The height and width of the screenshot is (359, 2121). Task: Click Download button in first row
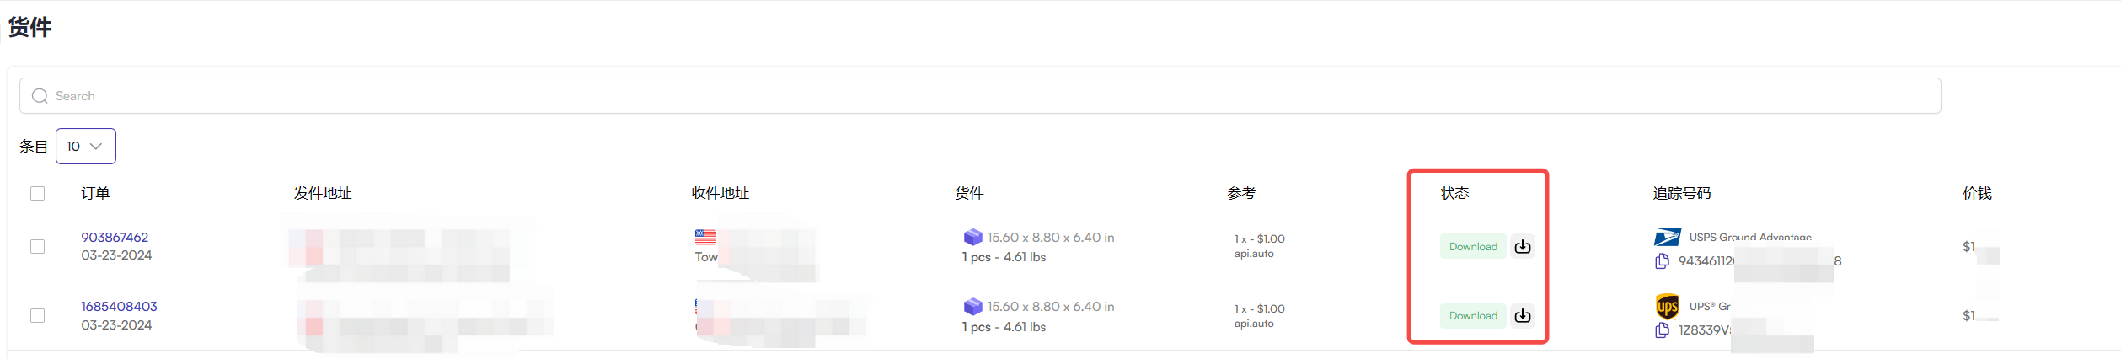coord(1473,246)
